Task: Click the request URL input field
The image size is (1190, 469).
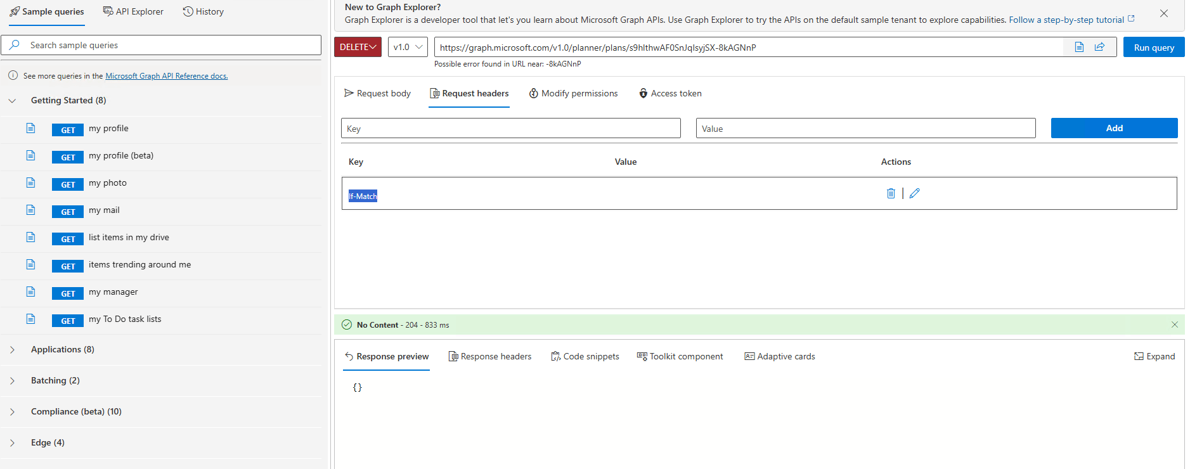Action: pyautogui.click(x=748, y=47)
